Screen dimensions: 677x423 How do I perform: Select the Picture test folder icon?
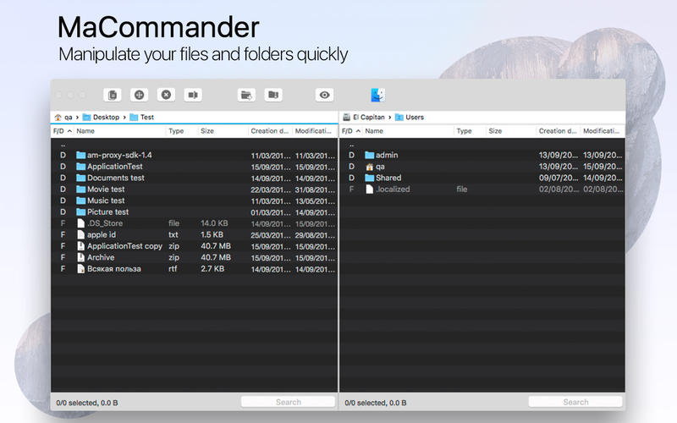tap(80, 212)
